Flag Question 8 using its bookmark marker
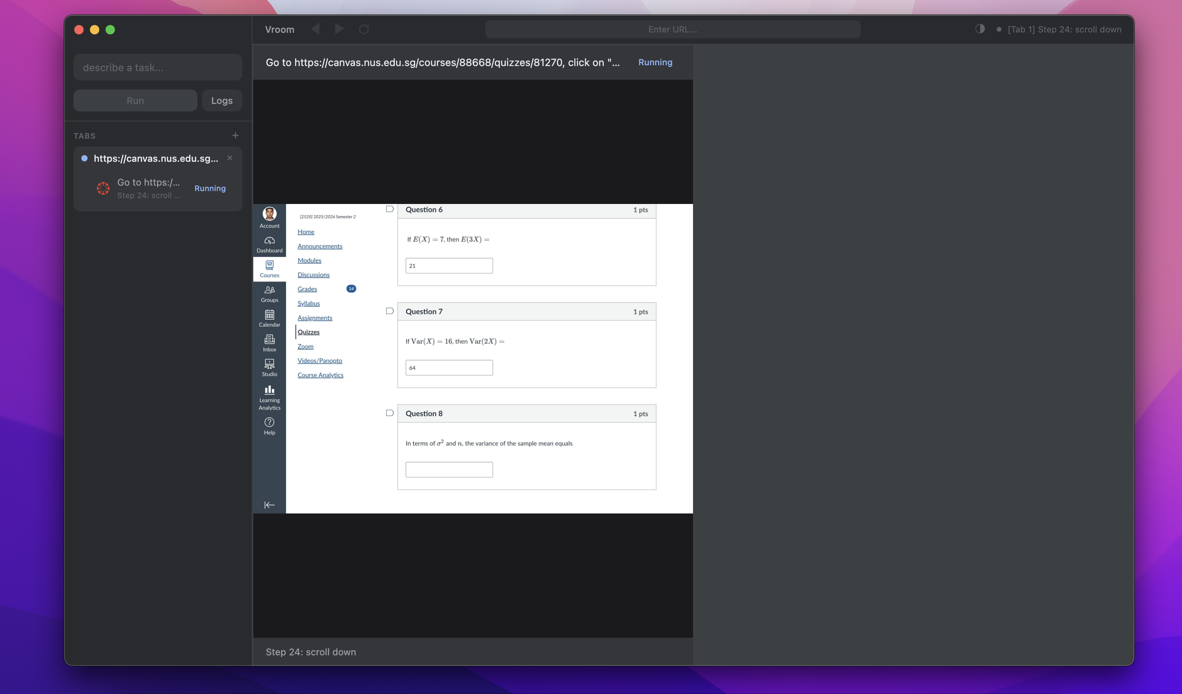Viewport: 1182px width, 694px height. click(x=389, y=412)
